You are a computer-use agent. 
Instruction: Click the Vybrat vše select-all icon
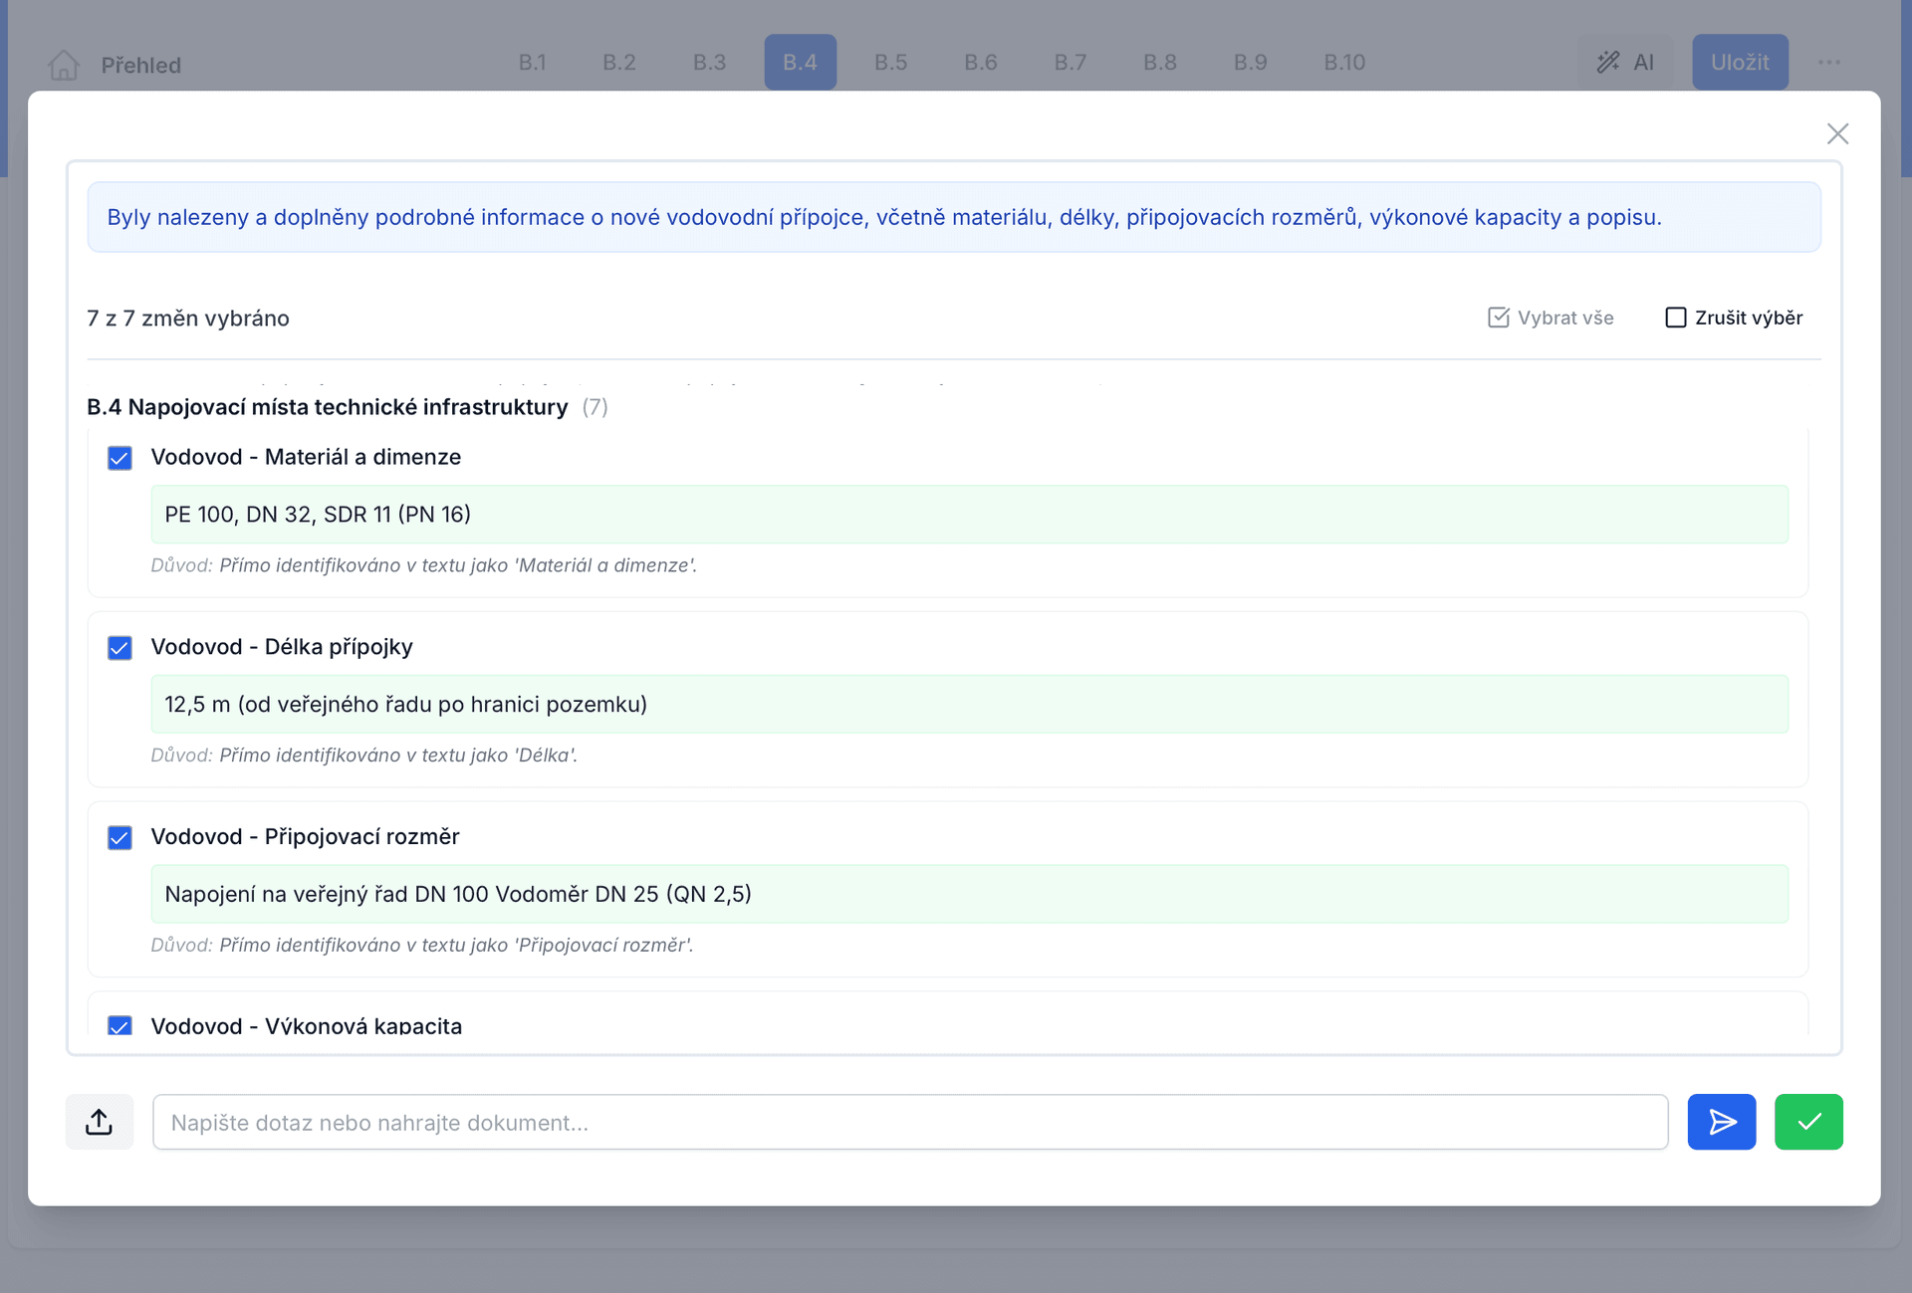tap(1498, 318)
